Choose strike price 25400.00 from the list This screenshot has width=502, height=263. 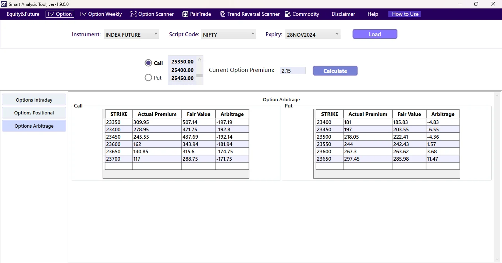tap(182, 70)
